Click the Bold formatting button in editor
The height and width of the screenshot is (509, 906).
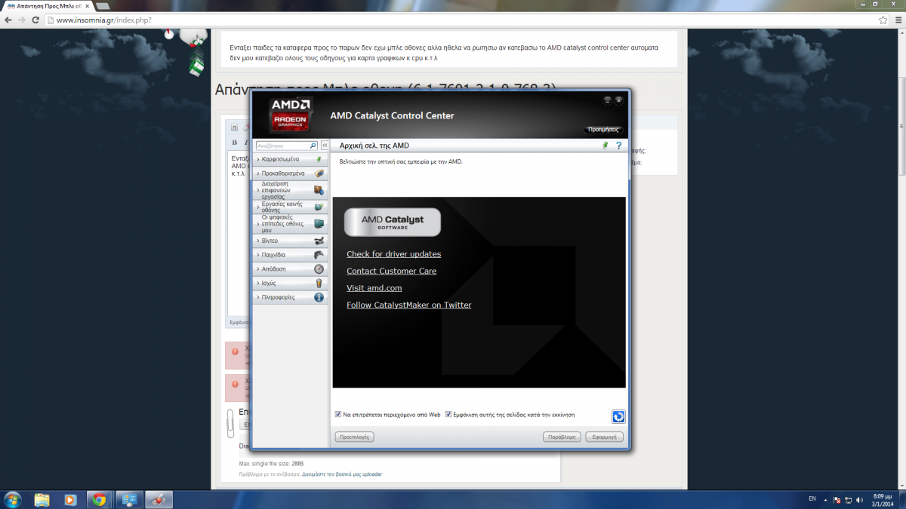(234, 142)
